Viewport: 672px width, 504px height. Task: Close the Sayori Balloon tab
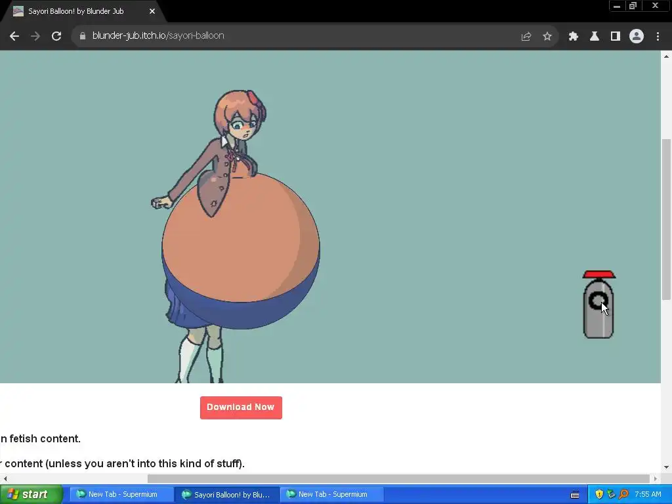point(152,12)
